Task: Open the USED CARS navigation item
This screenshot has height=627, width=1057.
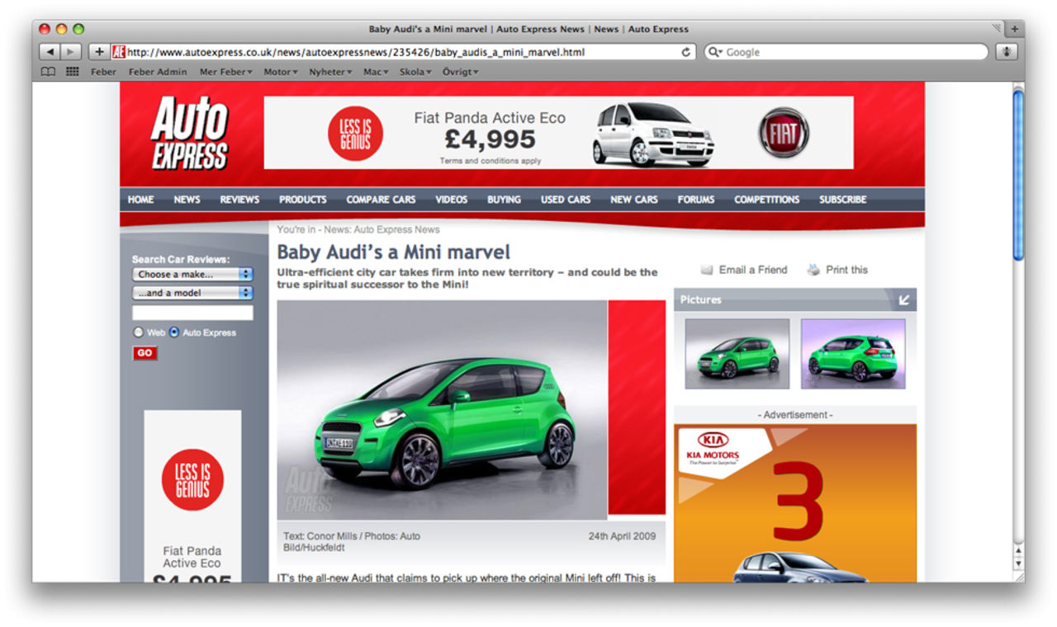Action: pyautogui.click(x=566, y=200)
